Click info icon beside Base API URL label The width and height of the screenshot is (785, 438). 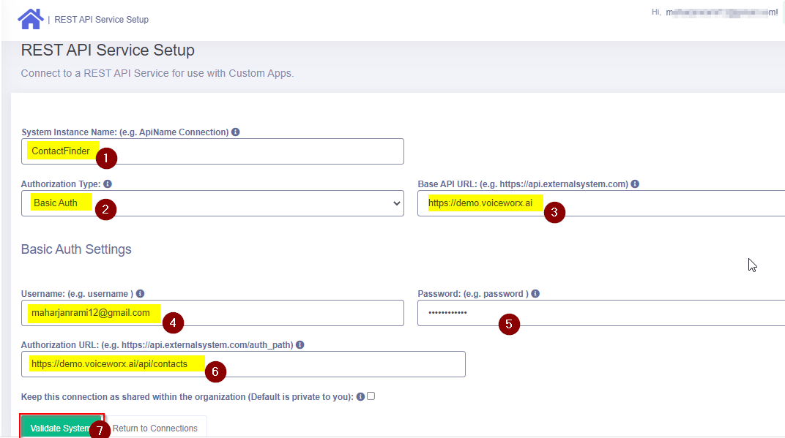635,184
